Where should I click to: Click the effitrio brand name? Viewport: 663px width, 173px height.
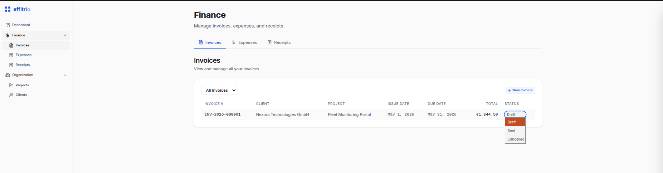click(x=22, y=9)
